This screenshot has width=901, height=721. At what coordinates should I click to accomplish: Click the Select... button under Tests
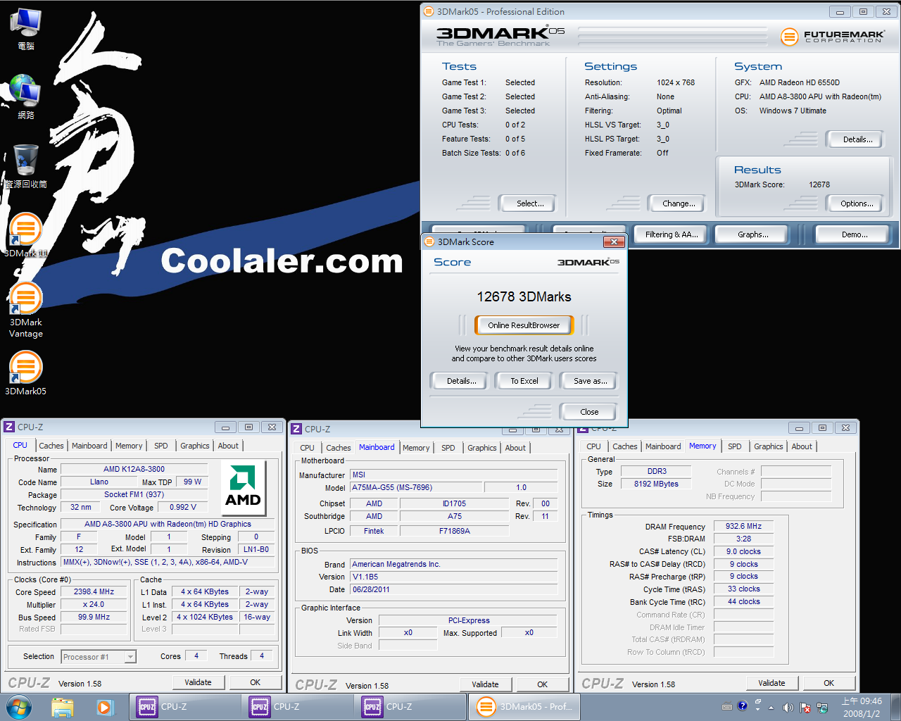(527, 203)
